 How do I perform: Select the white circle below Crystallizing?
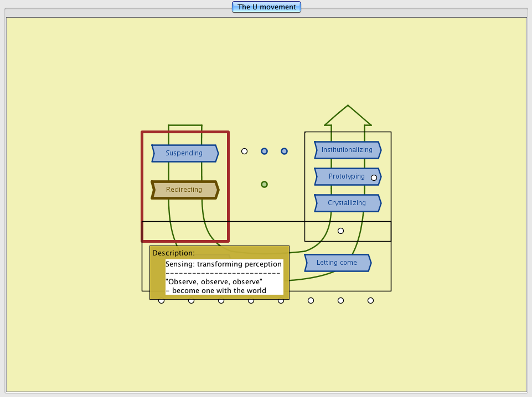tap(340, 231)
